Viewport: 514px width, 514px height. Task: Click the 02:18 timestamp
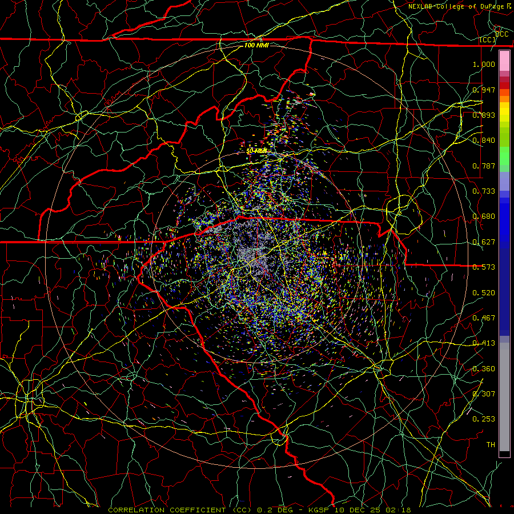click(398, 510)
